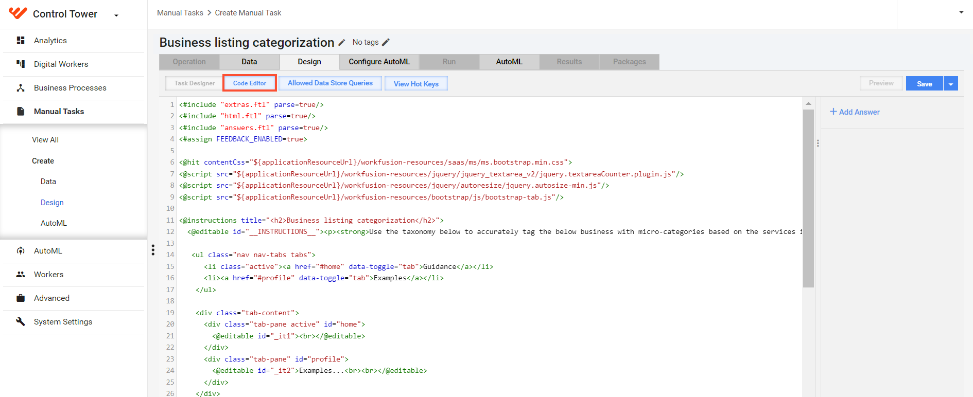The height and width of the screenshot is (397, 973).
Task: Edit task title with pencil icon
Action: tap(342, 42)
